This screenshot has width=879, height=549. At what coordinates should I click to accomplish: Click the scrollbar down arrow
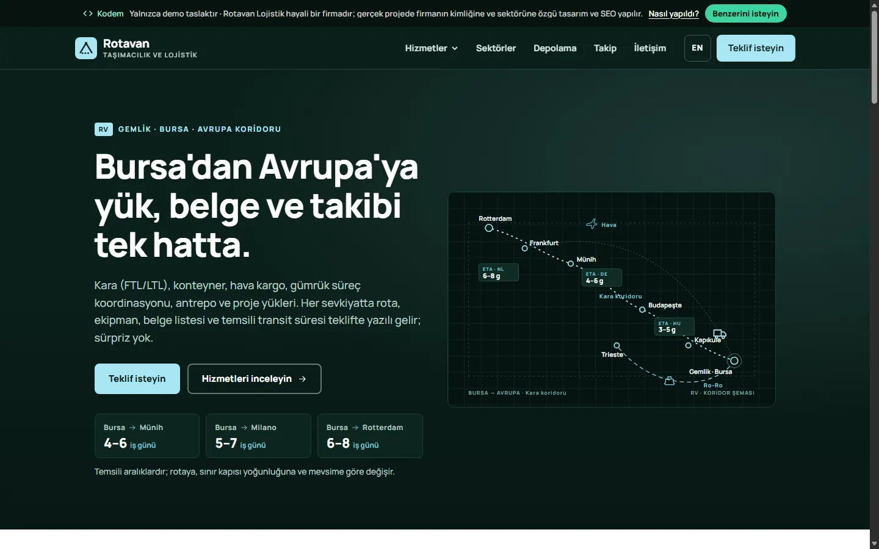pos(874,544)
